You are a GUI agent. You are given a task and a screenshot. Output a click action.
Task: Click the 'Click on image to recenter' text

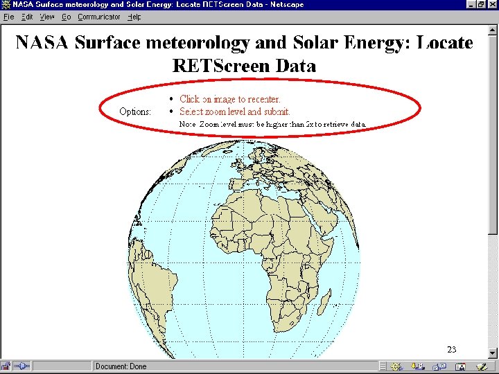pyautogui.click(x=230, y=99)
